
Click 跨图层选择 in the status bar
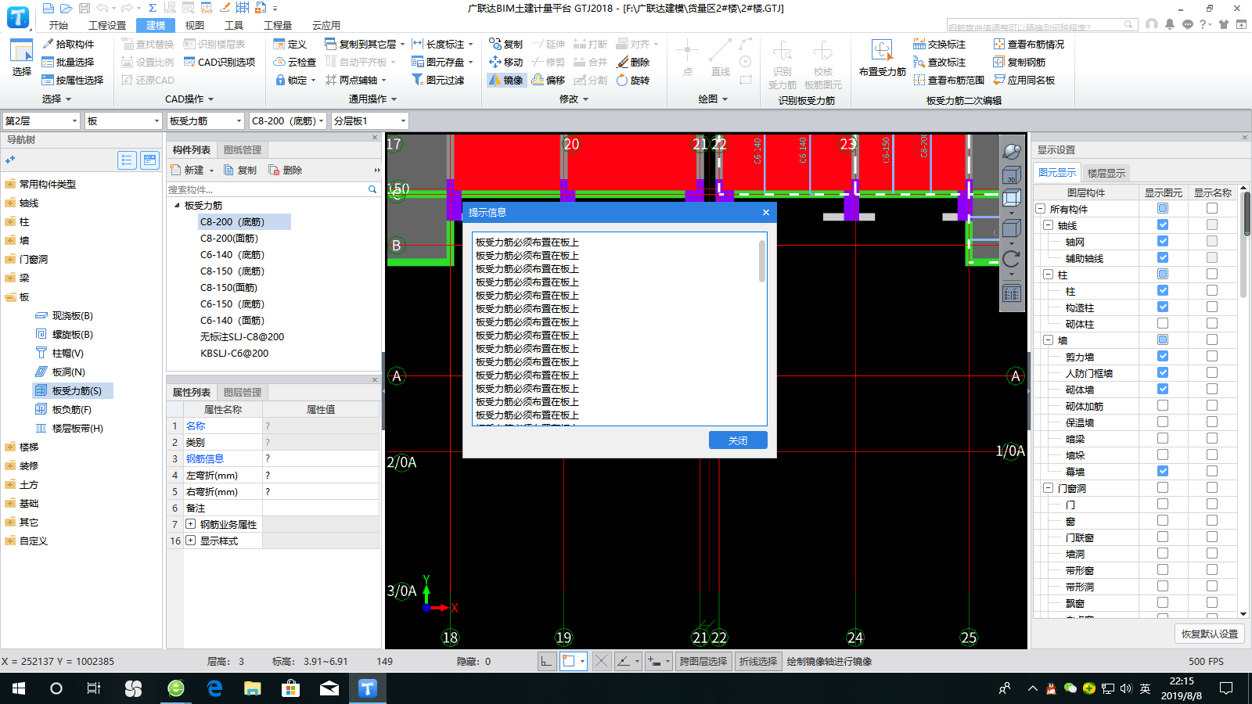pyautogui.click(x=703, y=662)
